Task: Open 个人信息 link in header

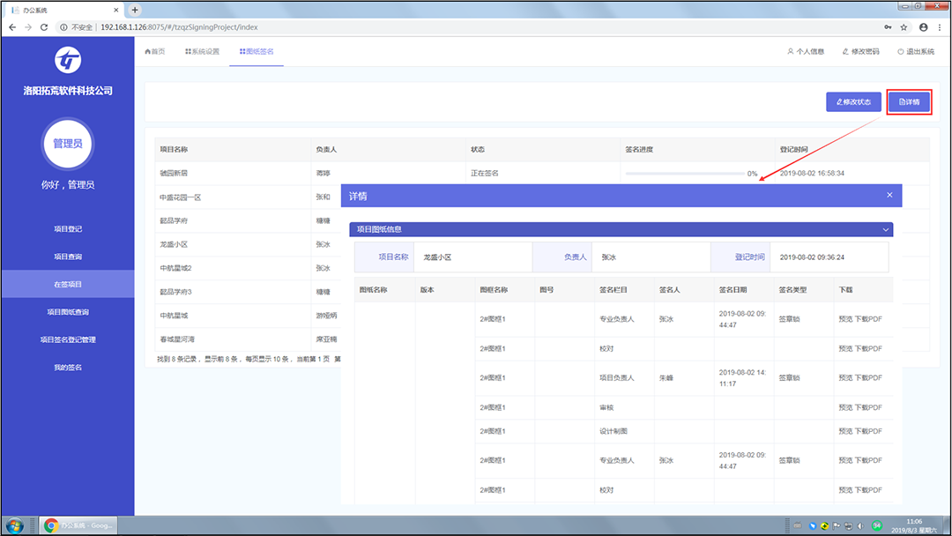Action: tap(806, 52)
